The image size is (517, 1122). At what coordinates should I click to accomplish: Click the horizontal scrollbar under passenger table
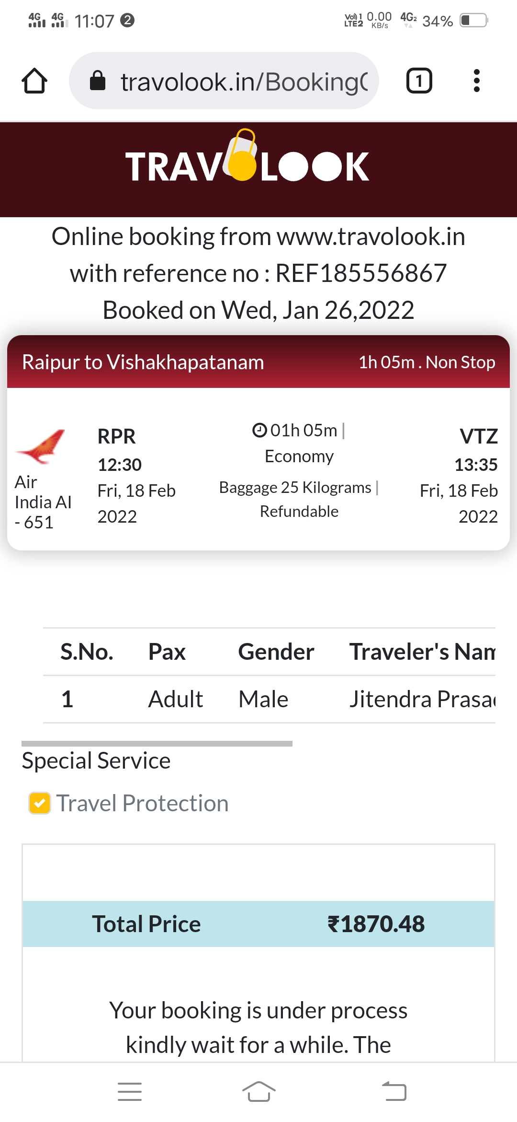point(157,744)
